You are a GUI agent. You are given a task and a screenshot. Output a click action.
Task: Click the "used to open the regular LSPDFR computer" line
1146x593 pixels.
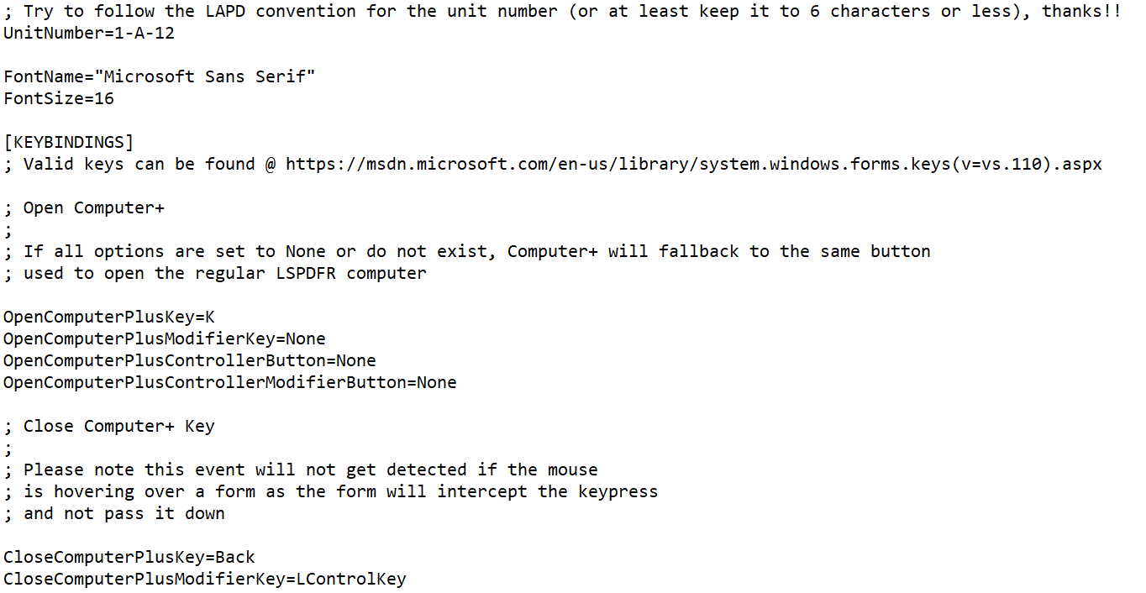pyautogui.click(x=224, y=273)
